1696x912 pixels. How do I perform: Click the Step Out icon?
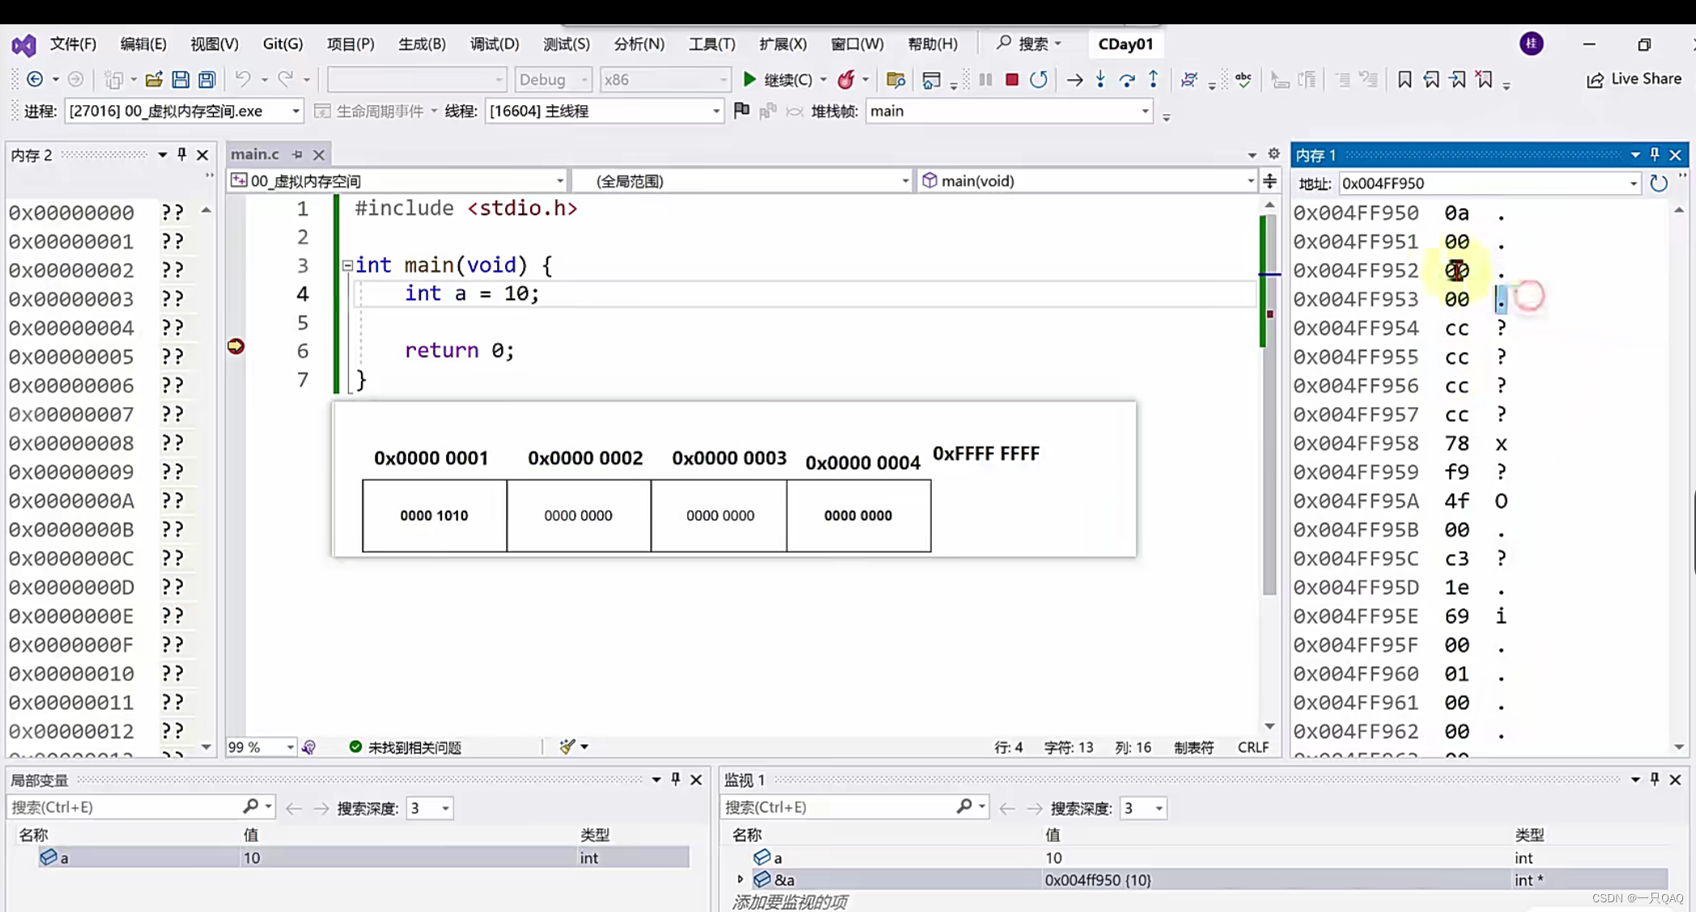pyautogui.click(x=1154, y=79)
